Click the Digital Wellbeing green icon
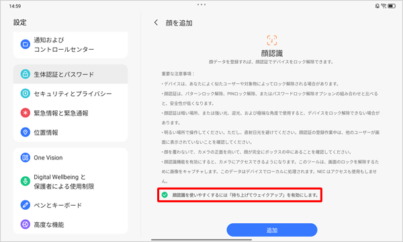This screenshot has height=242, width=403. 26,182
